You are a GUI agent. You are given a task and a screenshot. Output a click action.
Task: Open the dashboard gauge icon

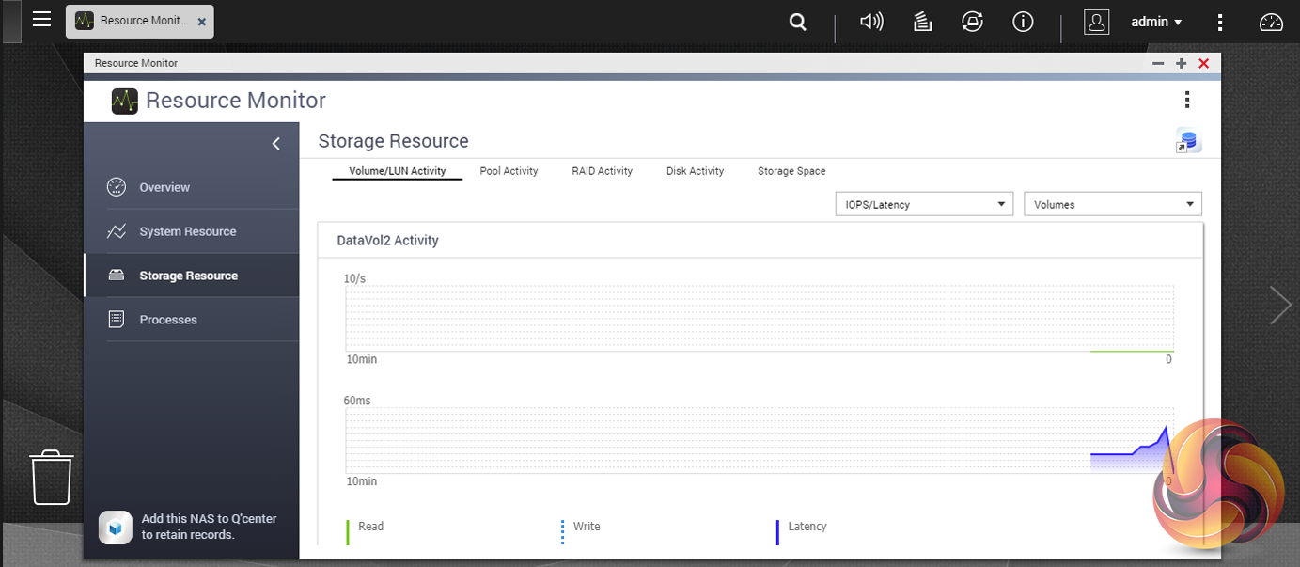click(1271, 23)
